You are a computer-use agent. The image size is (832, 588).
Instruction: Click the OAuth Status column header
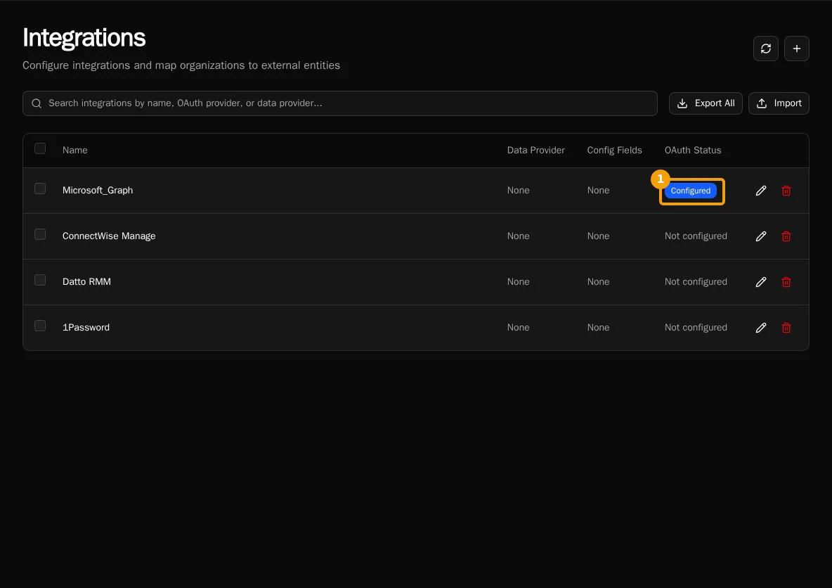pos(693,151)
